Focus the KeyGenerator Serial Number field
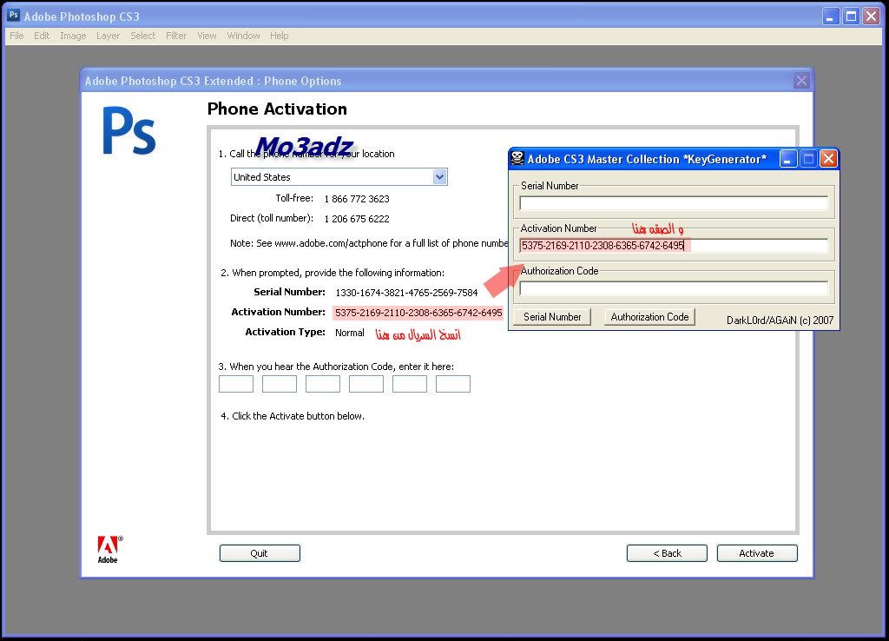889x641 pixels. [674, 203]
